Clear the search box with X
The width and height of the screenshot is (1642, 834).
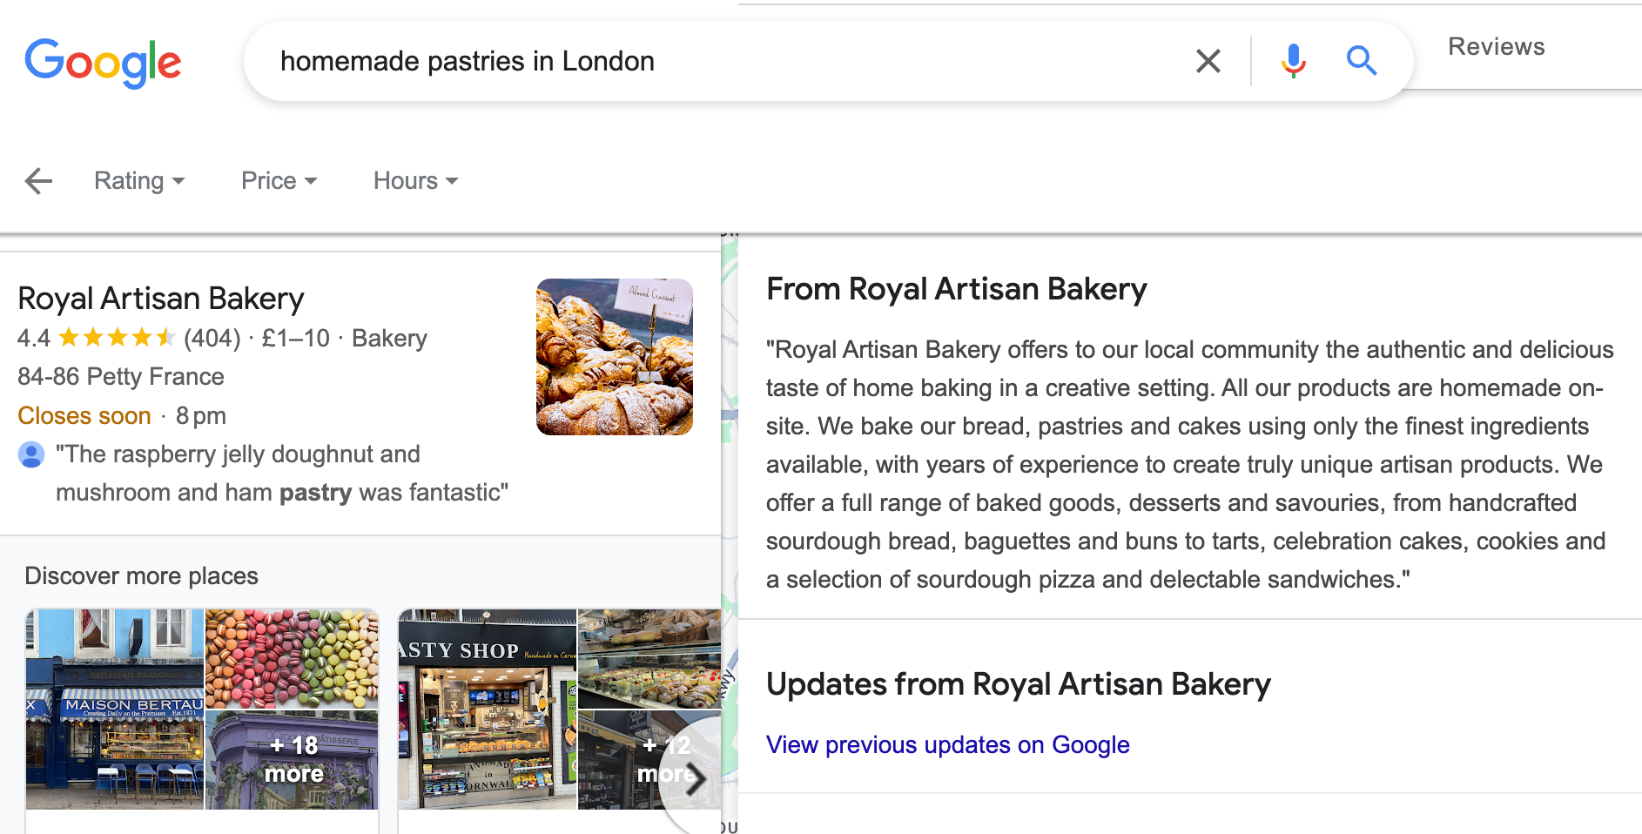tap(1208, 61)
